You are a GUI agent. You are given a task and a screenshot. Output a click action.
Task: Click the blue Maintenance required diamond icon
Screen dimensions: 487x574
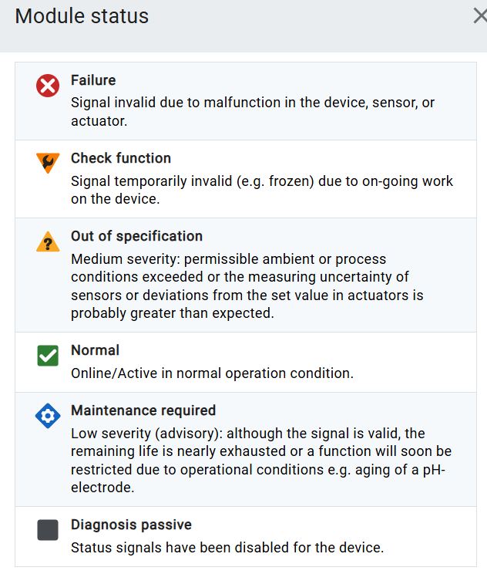pyautogui.click(x=48, y=417)
